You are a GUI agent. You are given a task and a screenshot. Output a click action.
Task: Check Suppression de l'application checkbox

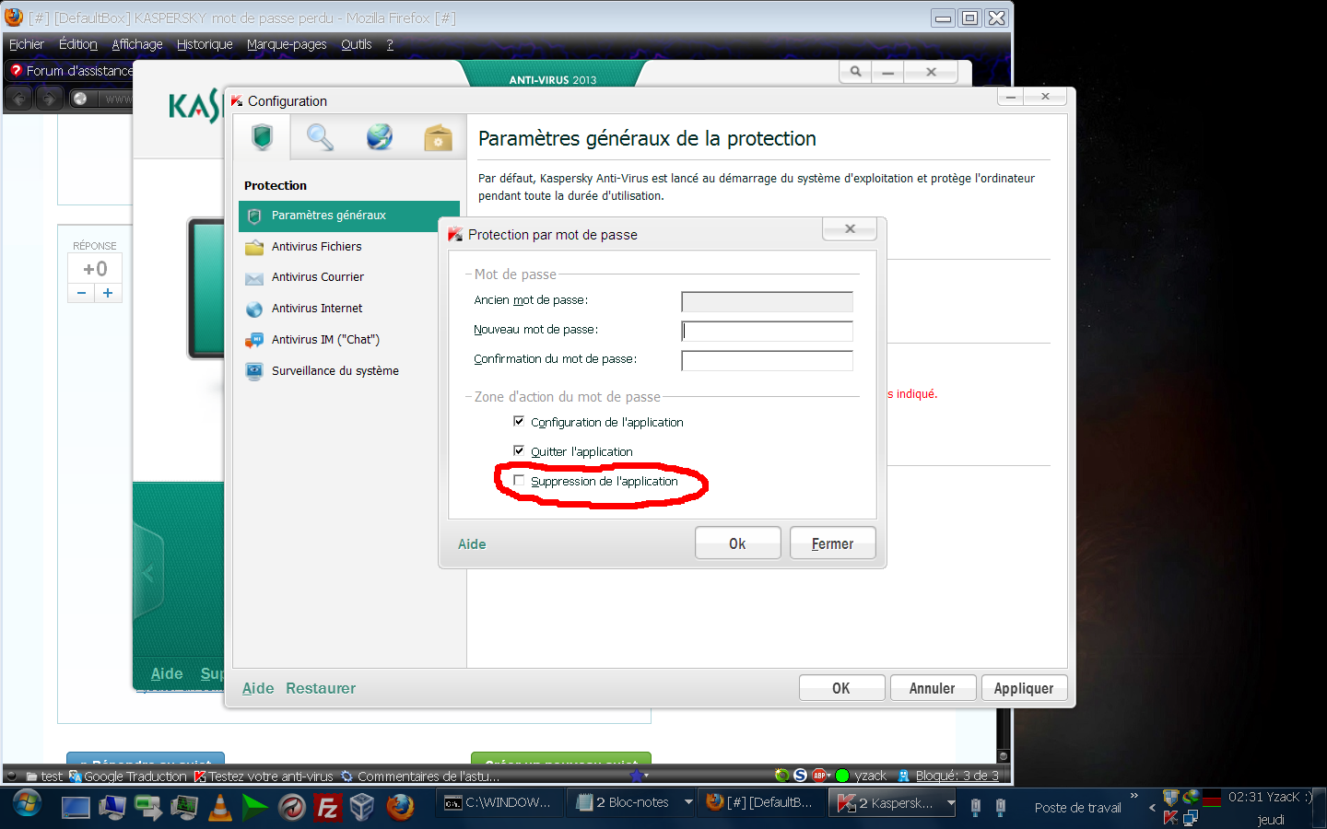(x=519, y=480)
